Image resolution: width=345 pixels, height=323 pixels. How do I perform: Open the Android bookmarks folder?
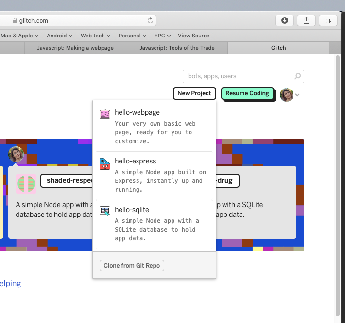coord(59,36)
